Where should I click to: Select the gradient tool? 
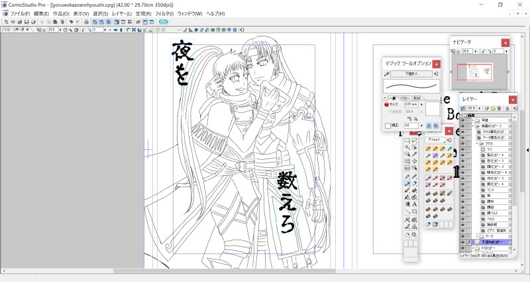coord(407,204)
